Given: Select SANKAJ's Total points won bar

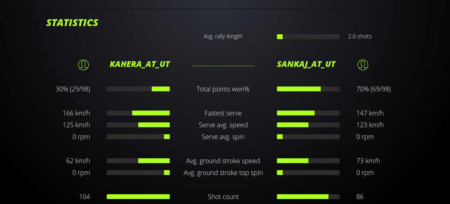Looking at the screenshot, I should coord(308,89).
